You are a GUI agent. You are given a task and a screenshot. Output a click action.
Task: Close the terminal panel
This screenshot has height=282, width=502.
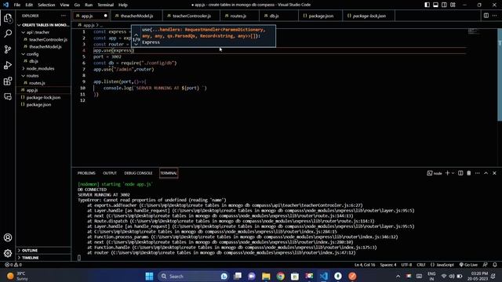pyautogui.click(x=494, y=173)
